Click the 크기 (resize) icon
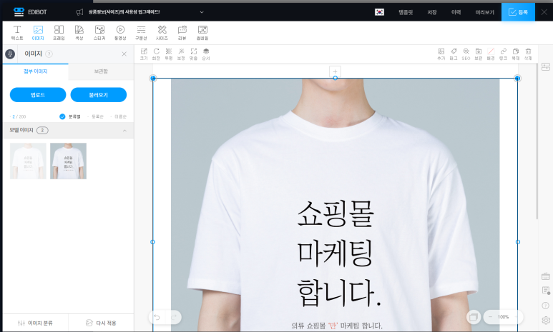Image resolution: width=553 pixels, height=332 pixels. click(144, 54)
